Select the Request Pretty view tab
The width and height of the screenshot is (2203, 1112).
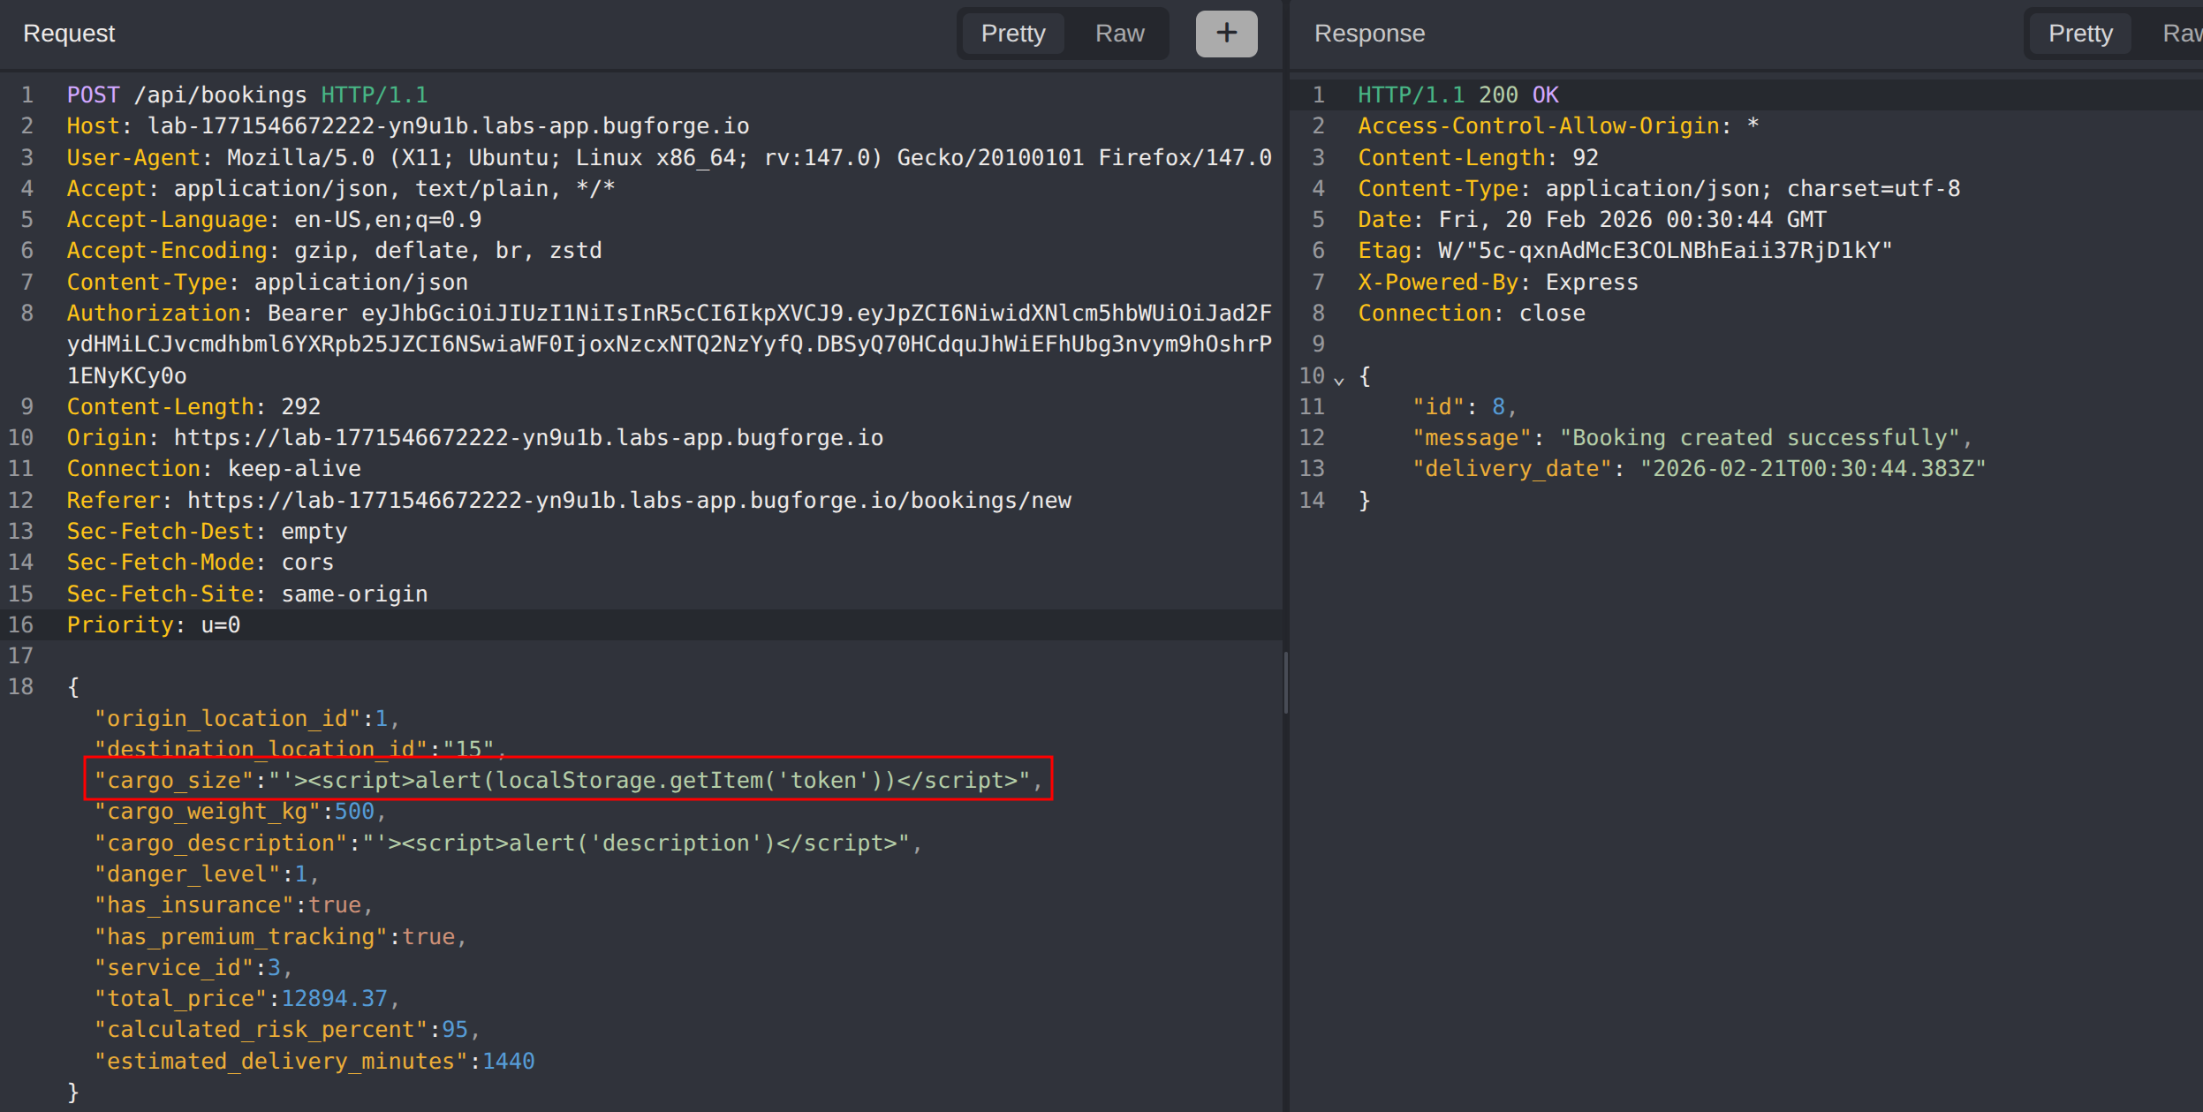[x=1013, y=34]
